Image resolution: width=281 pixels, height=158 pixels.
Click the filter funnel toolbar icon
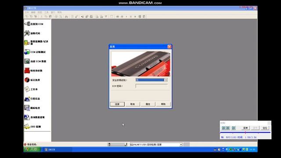[x=106, y=17]
